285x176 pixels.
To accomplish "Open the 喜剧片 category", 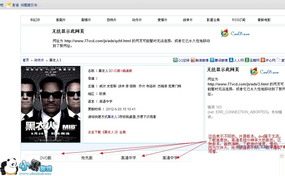I will click(61, 20).
